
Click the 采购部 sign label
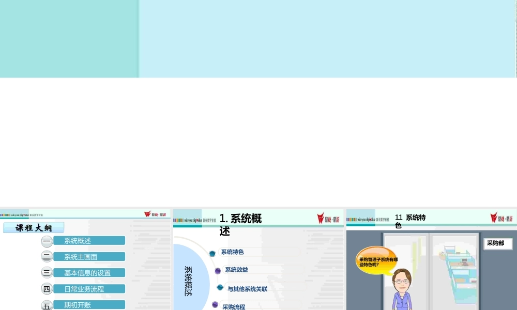[498, 243]
